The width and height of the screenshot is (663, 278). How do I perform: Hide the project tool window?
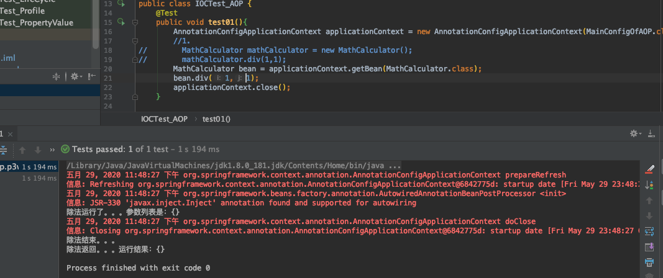pos(92,76)
